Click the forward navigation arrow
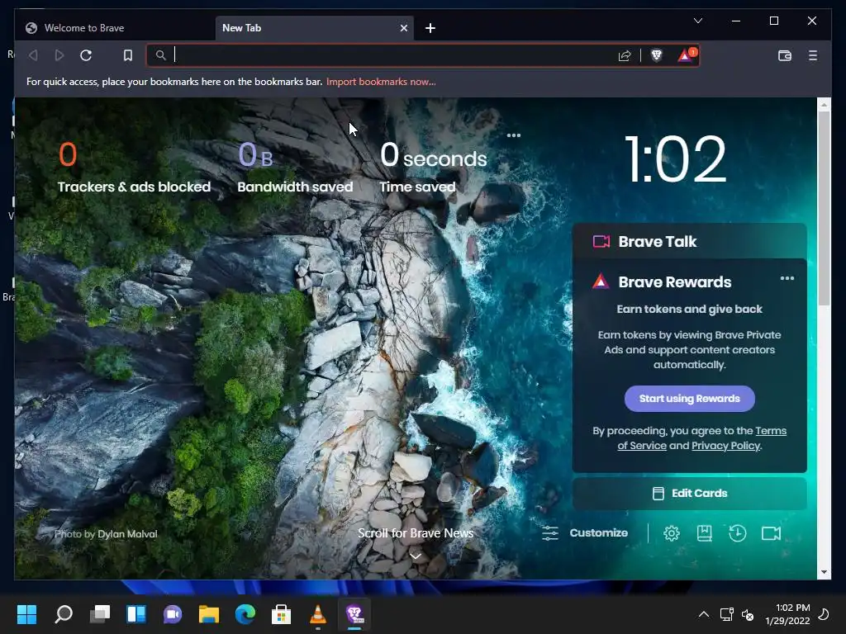This screenshot has width=846, height=634. click(59, 55)
